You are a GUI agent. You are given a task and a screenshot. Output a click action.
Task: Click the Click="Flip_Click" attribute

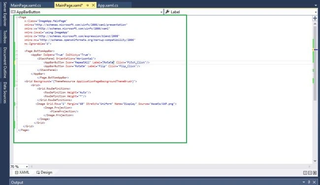coord(123,66)
